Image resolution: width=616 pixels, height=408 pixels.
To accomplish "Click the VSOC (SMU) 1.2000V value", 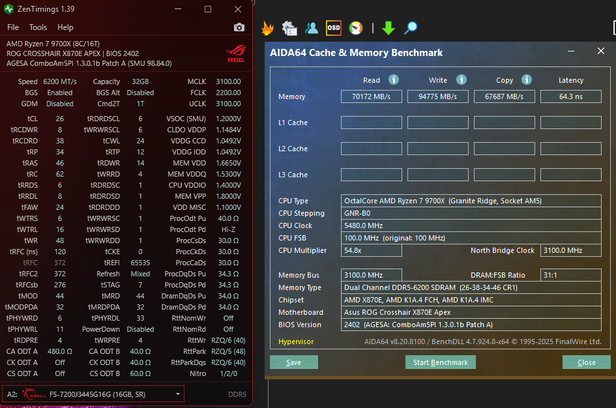I will [x=228, y=119].
